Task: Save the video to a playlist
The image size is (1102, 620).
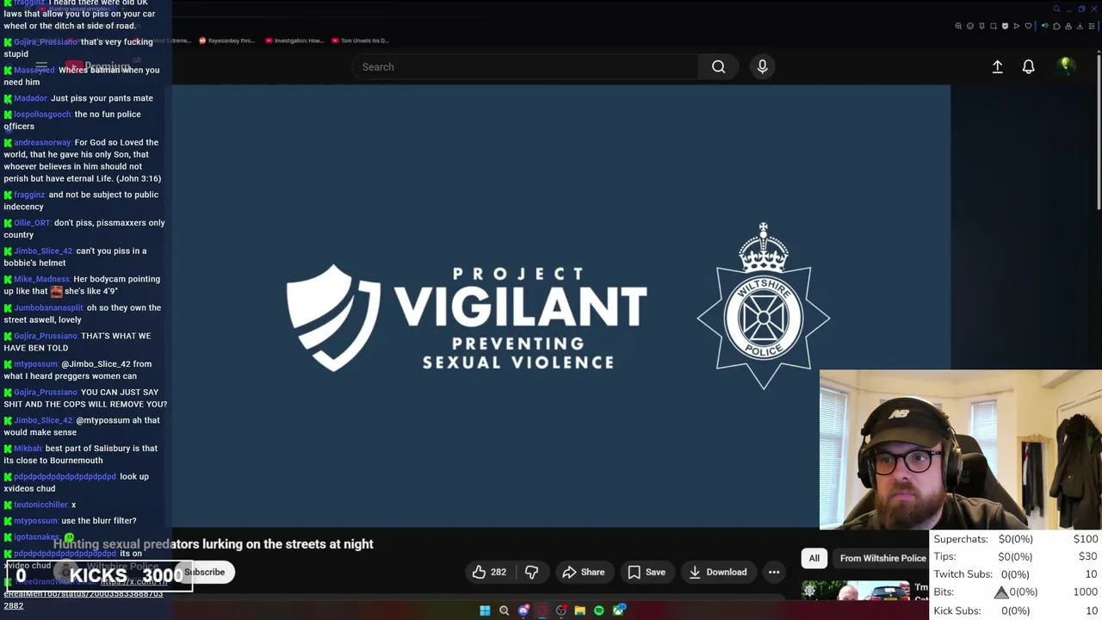Action: point(647,572)
